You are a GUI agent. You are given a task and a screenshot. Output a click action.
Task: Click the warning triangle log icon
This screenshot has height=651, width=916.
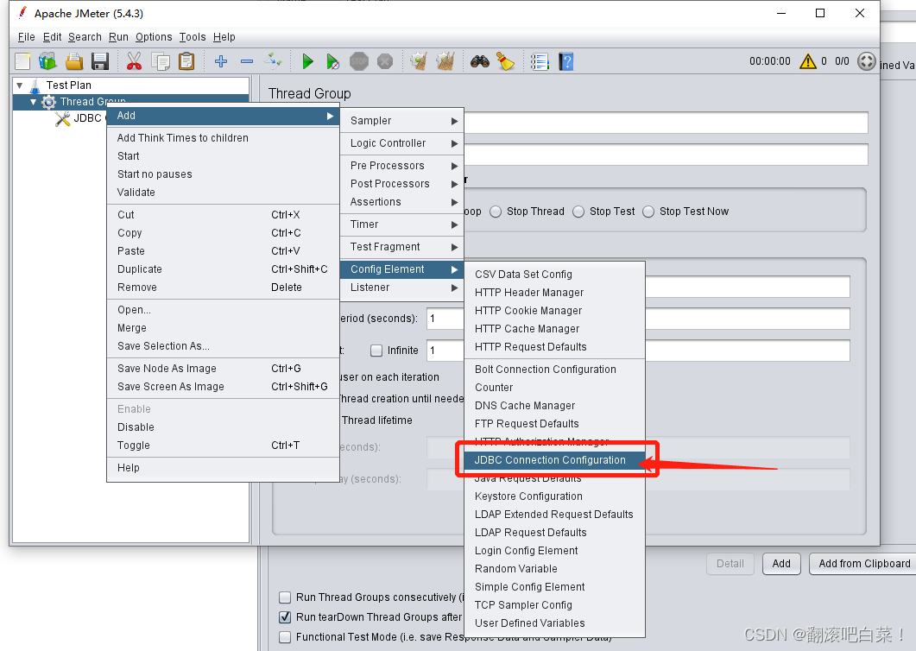tap(808, 60)
